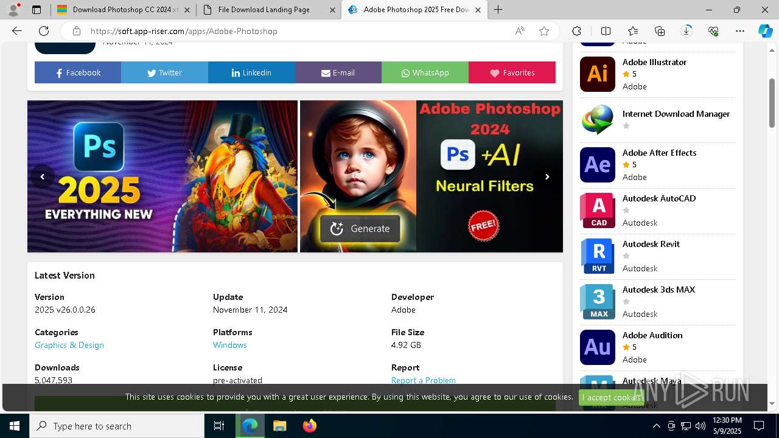
Task: Open the Adobe After Effects title link
Action: click(659, 153)
